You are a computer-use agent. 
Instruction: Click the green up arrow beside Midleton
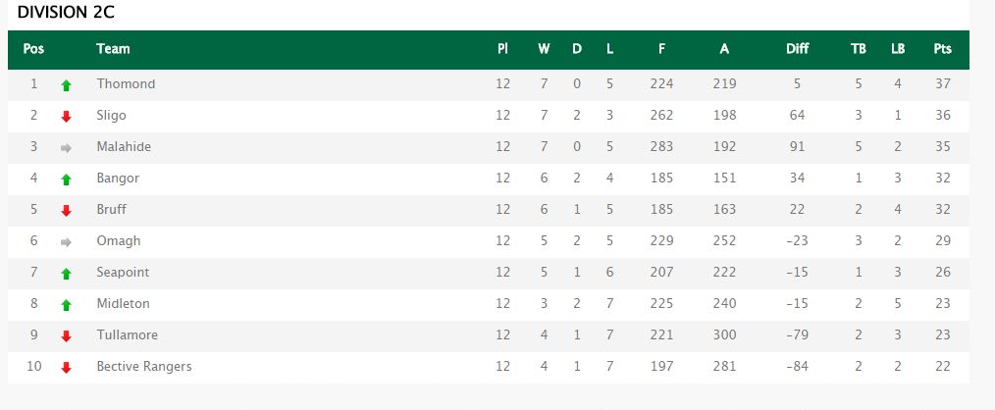click(x=67, y=305)
